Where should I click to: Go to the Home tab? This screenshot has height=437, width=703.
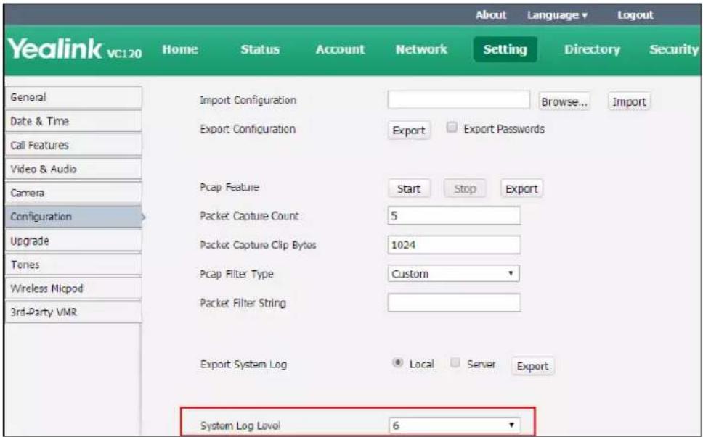pos(180,49)
